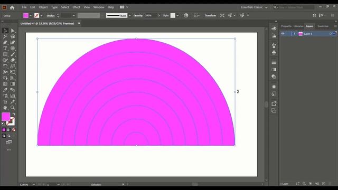The height and width of the screenshot is (190, 338).
Task: Choose the Gradient tool
Action: pos(13,84)
